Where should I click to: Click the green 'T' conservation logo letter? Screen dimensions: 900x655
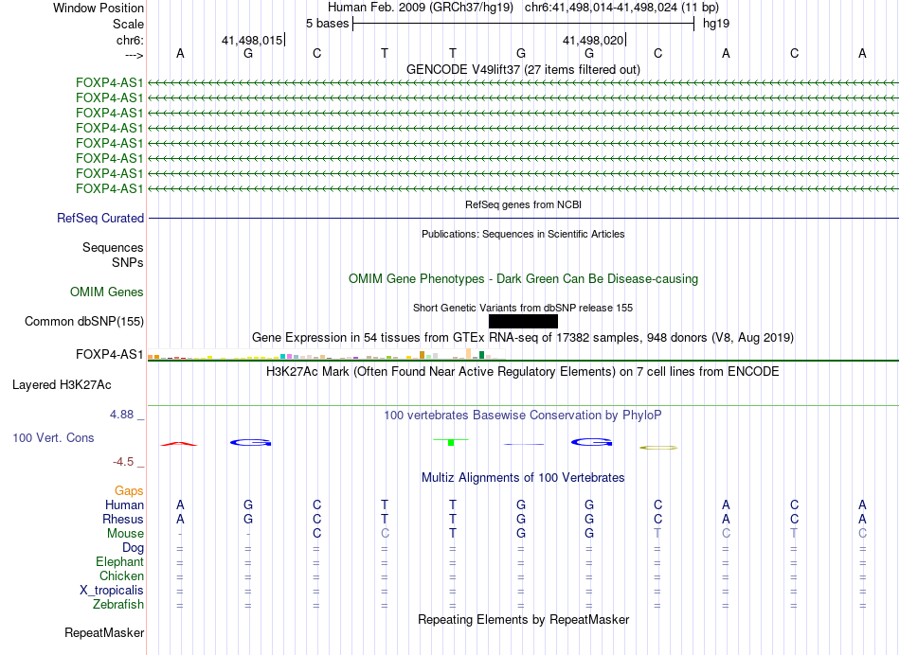tap(451, 442)
